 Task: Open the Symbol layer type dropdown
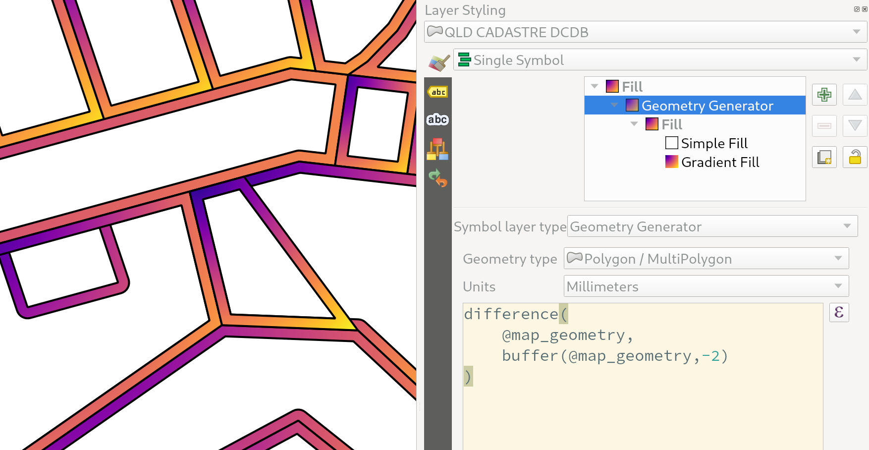712,226
